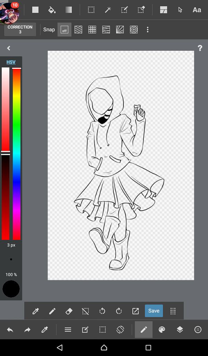Turn snap off
Image resolution: width=208 pixels, height=356 pixels.
(64, 30)
